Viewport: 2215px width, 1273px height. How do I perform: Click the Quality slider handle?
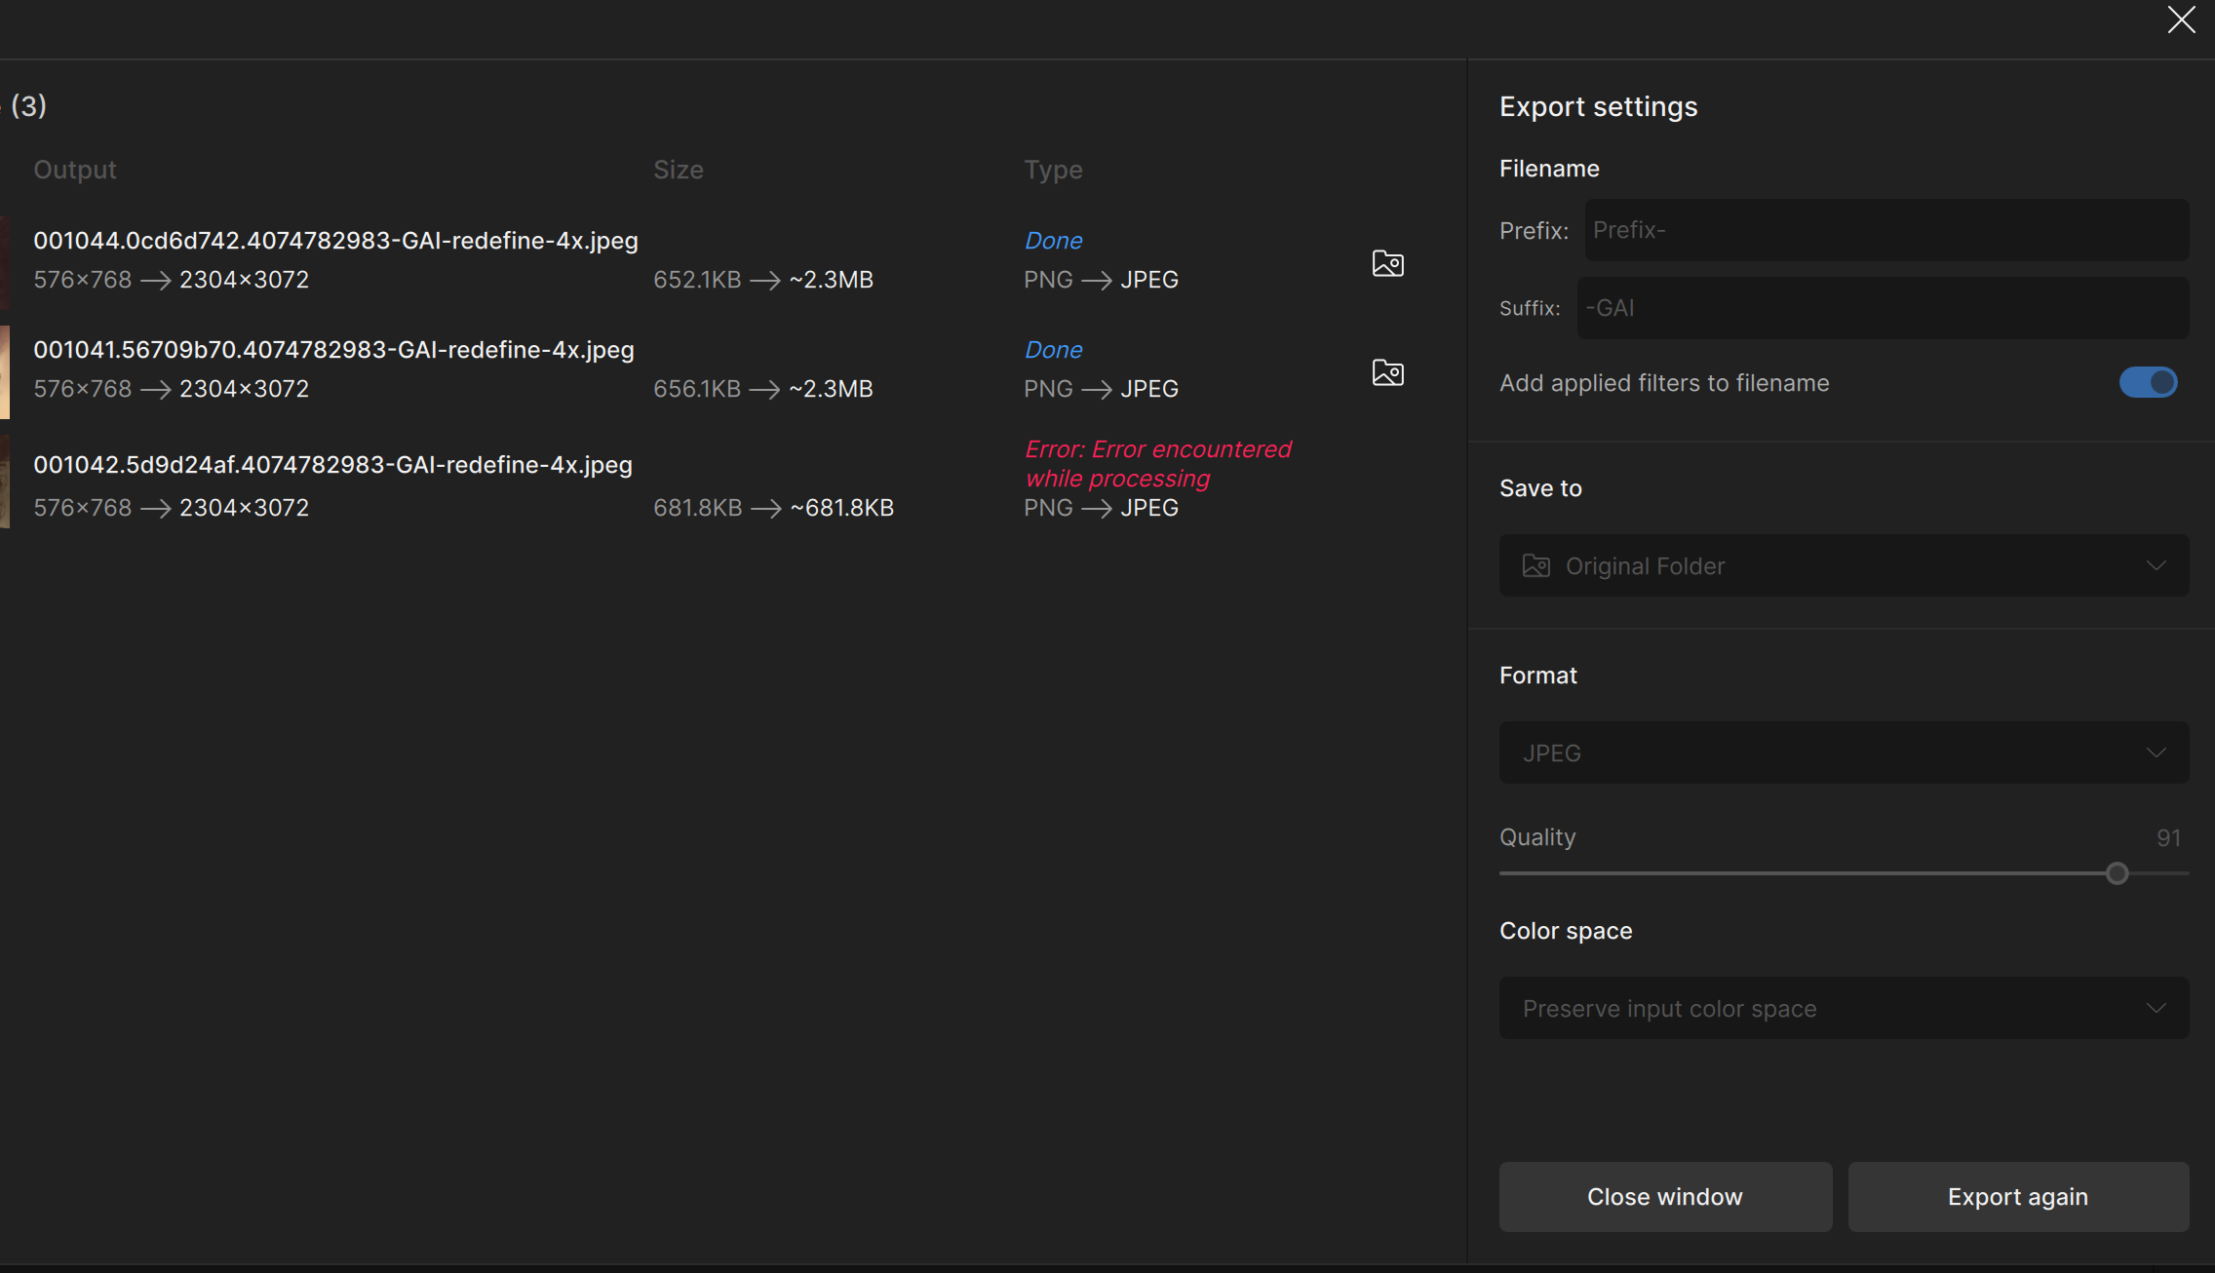tap(2117, 873)
